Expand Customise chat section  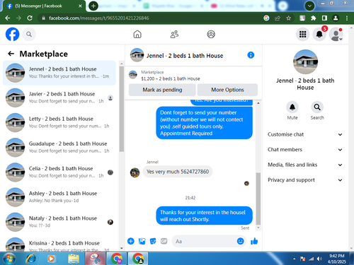305,134
